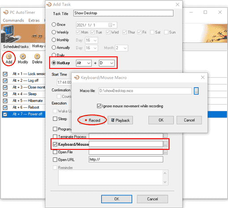Screen dimensions: 228x208
Task: Click Reminder box scroll down arrow
Action: pyautogui.click(x=165, y=182)
